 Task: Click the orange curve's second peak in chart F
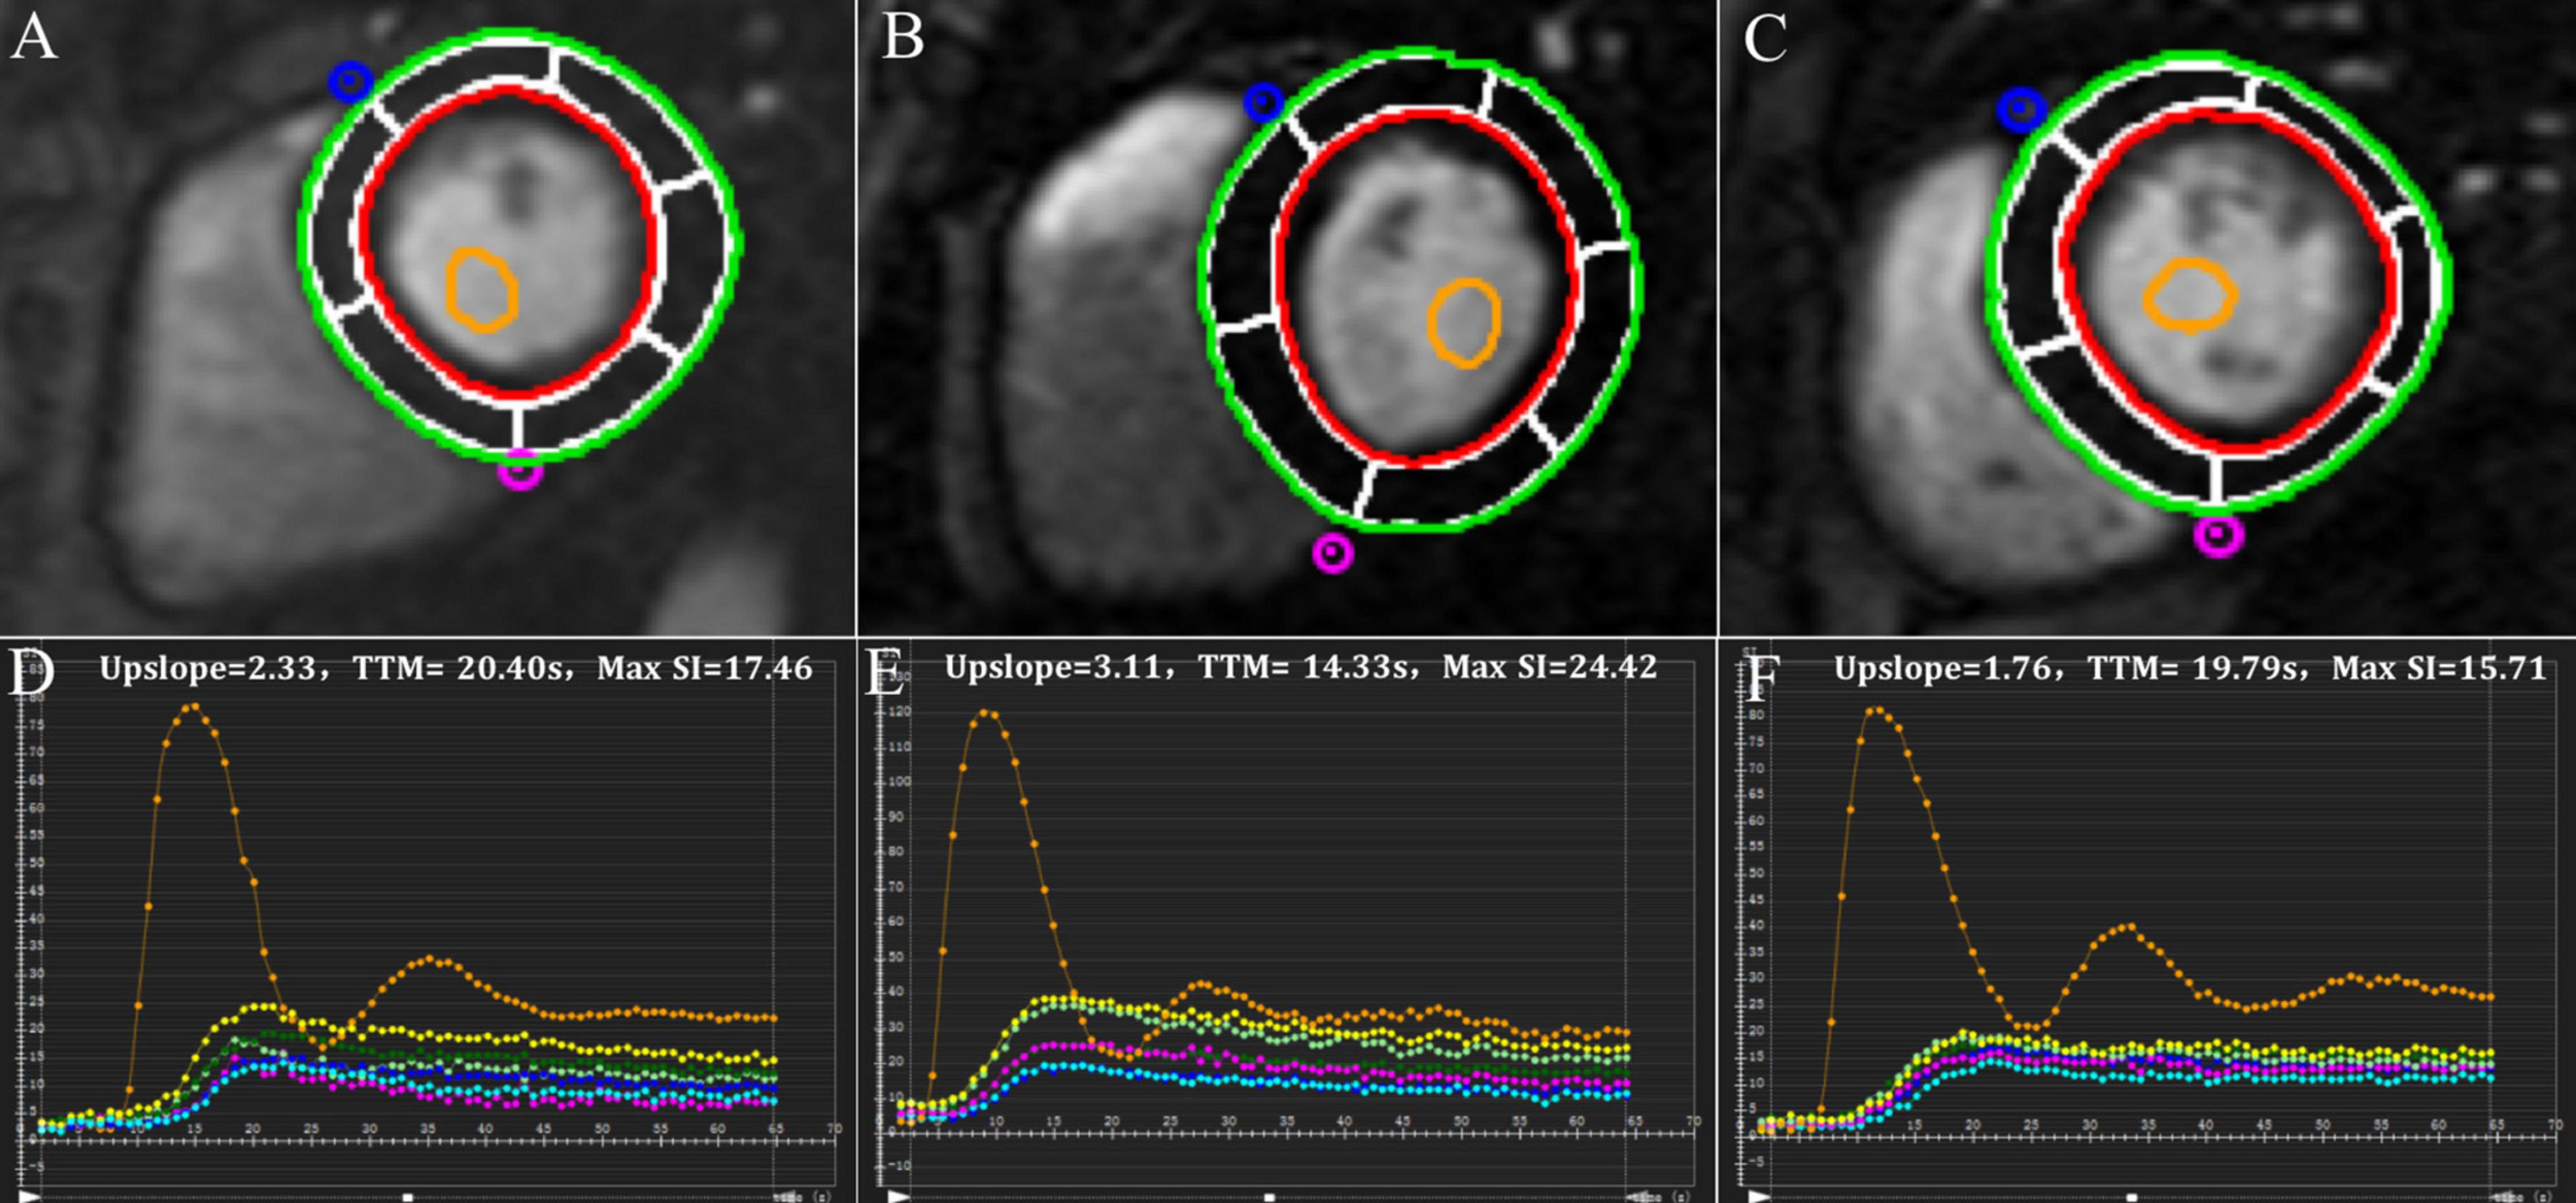[x=2130, y=926]
